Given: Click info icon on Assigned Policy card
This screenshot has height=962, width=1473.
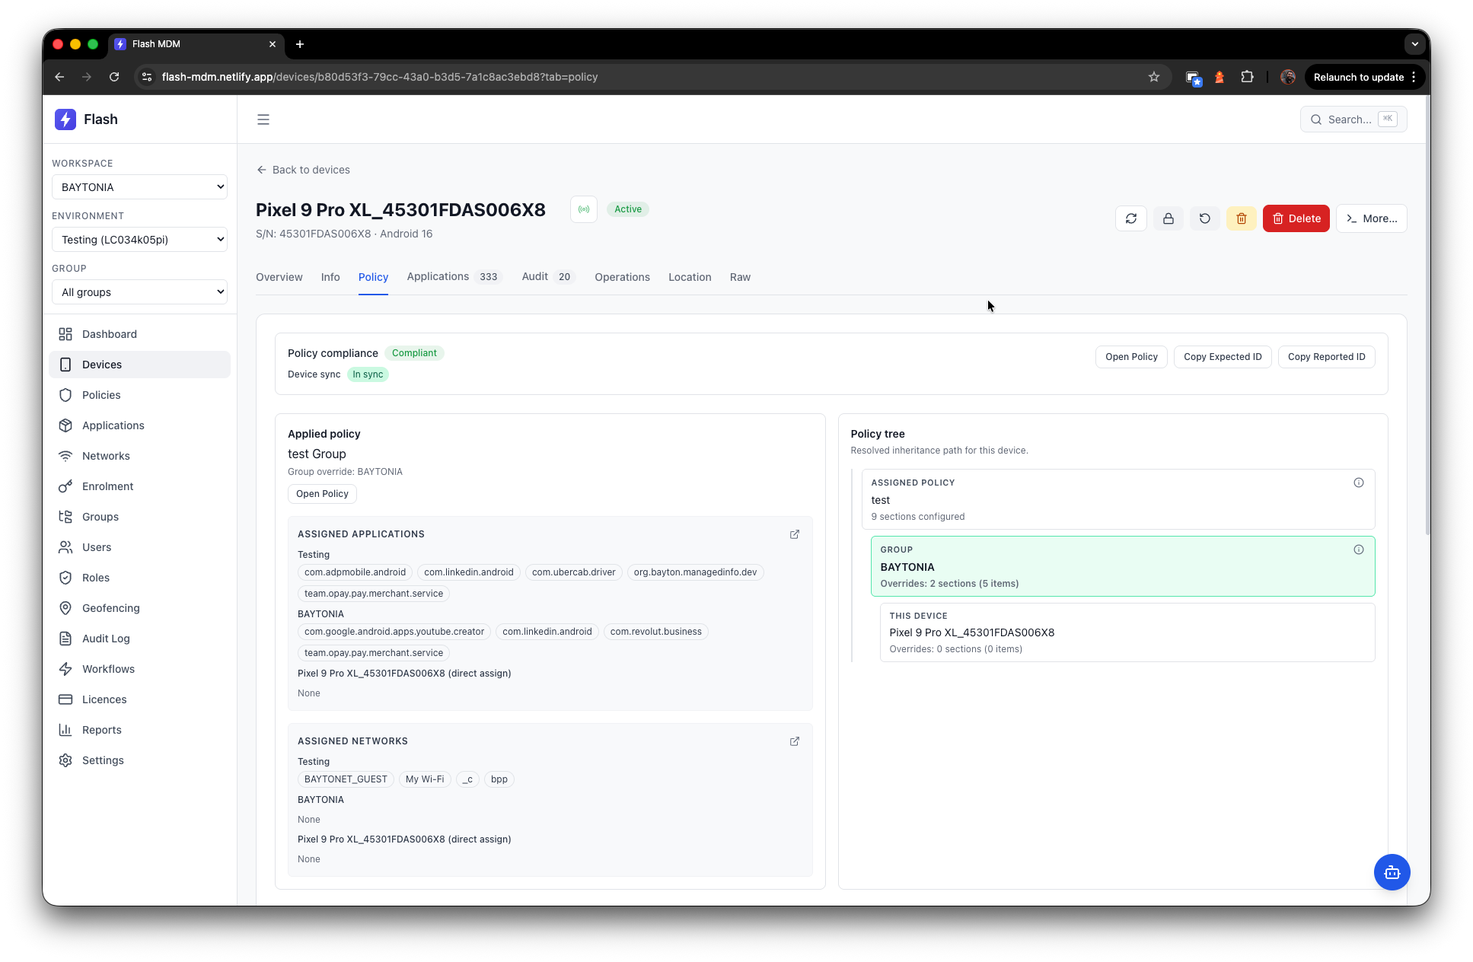Looking at the screenshot, I should coord(1358,483).
